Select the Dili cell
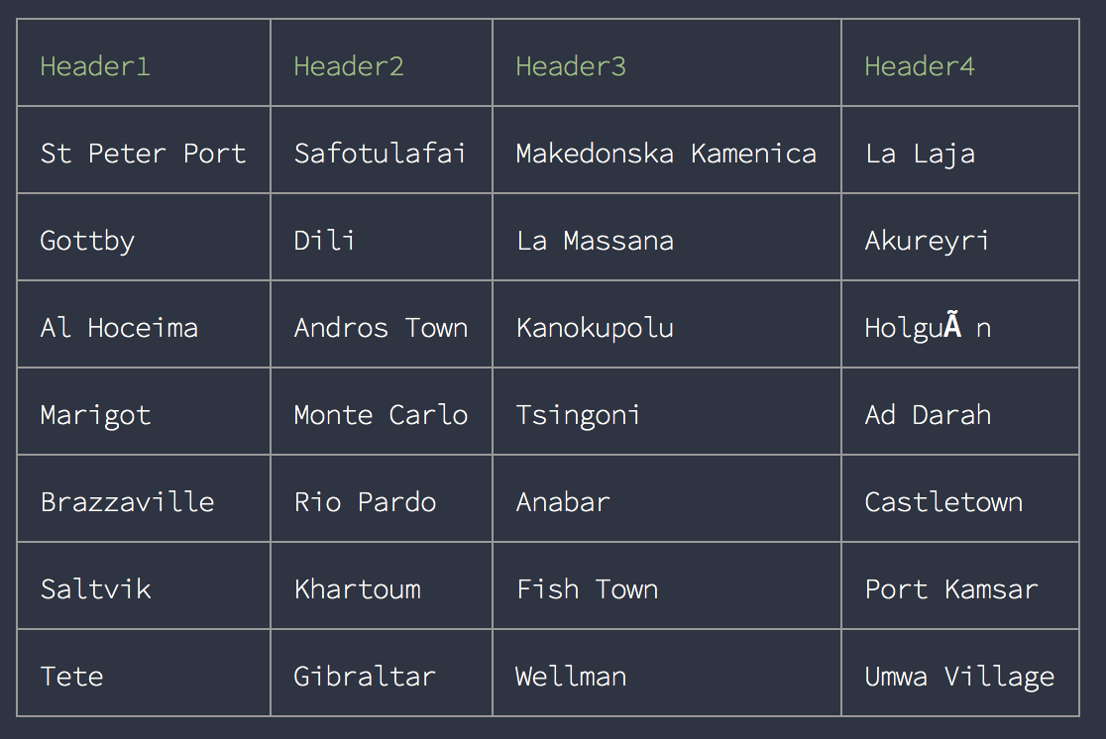 click(x=382, y=237)
